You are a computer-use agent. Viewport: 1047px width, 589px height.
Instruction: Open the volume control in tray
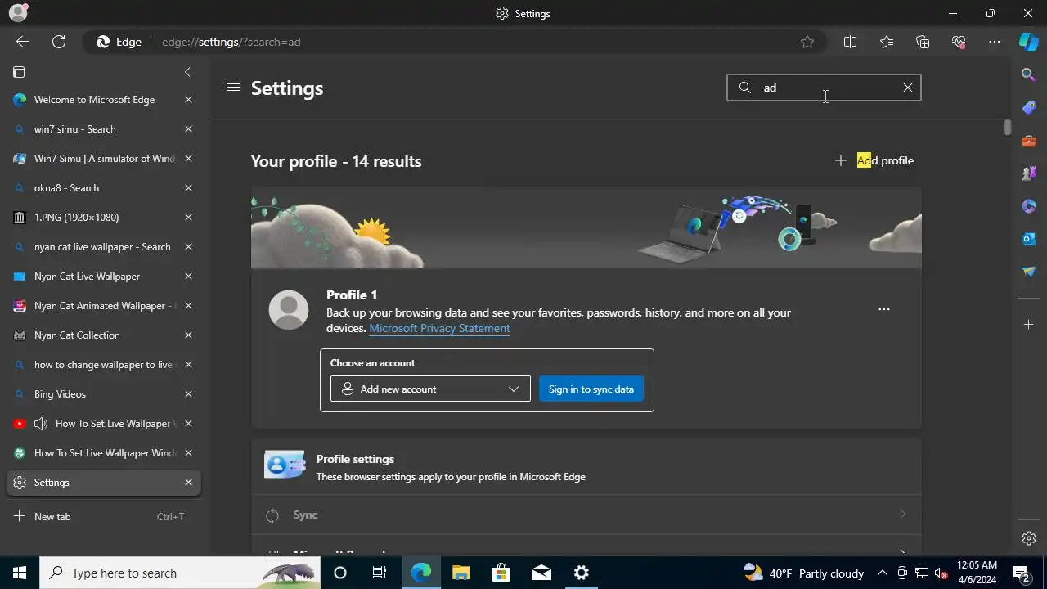[941, 573]
